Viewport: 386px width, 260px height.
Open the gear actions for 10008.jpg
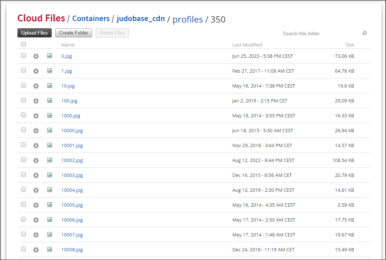coord(36,250)
